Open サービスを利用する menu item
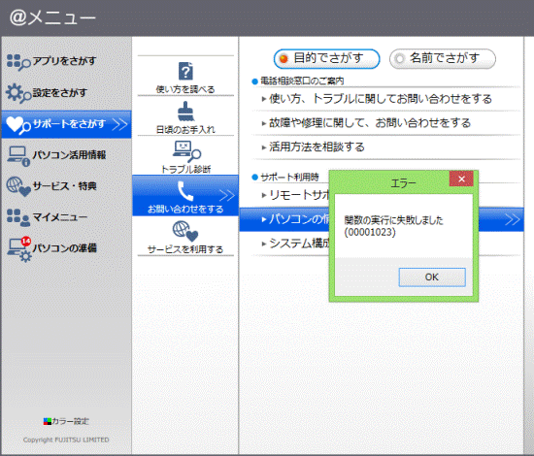This screenshot has height=456, width=534. coord(185,237)
